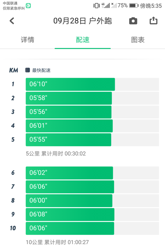Viewport: 165px width, 251px height.
Task: Tap the green app notification icon
Action: pyautogui.click(x=28, y=6)
